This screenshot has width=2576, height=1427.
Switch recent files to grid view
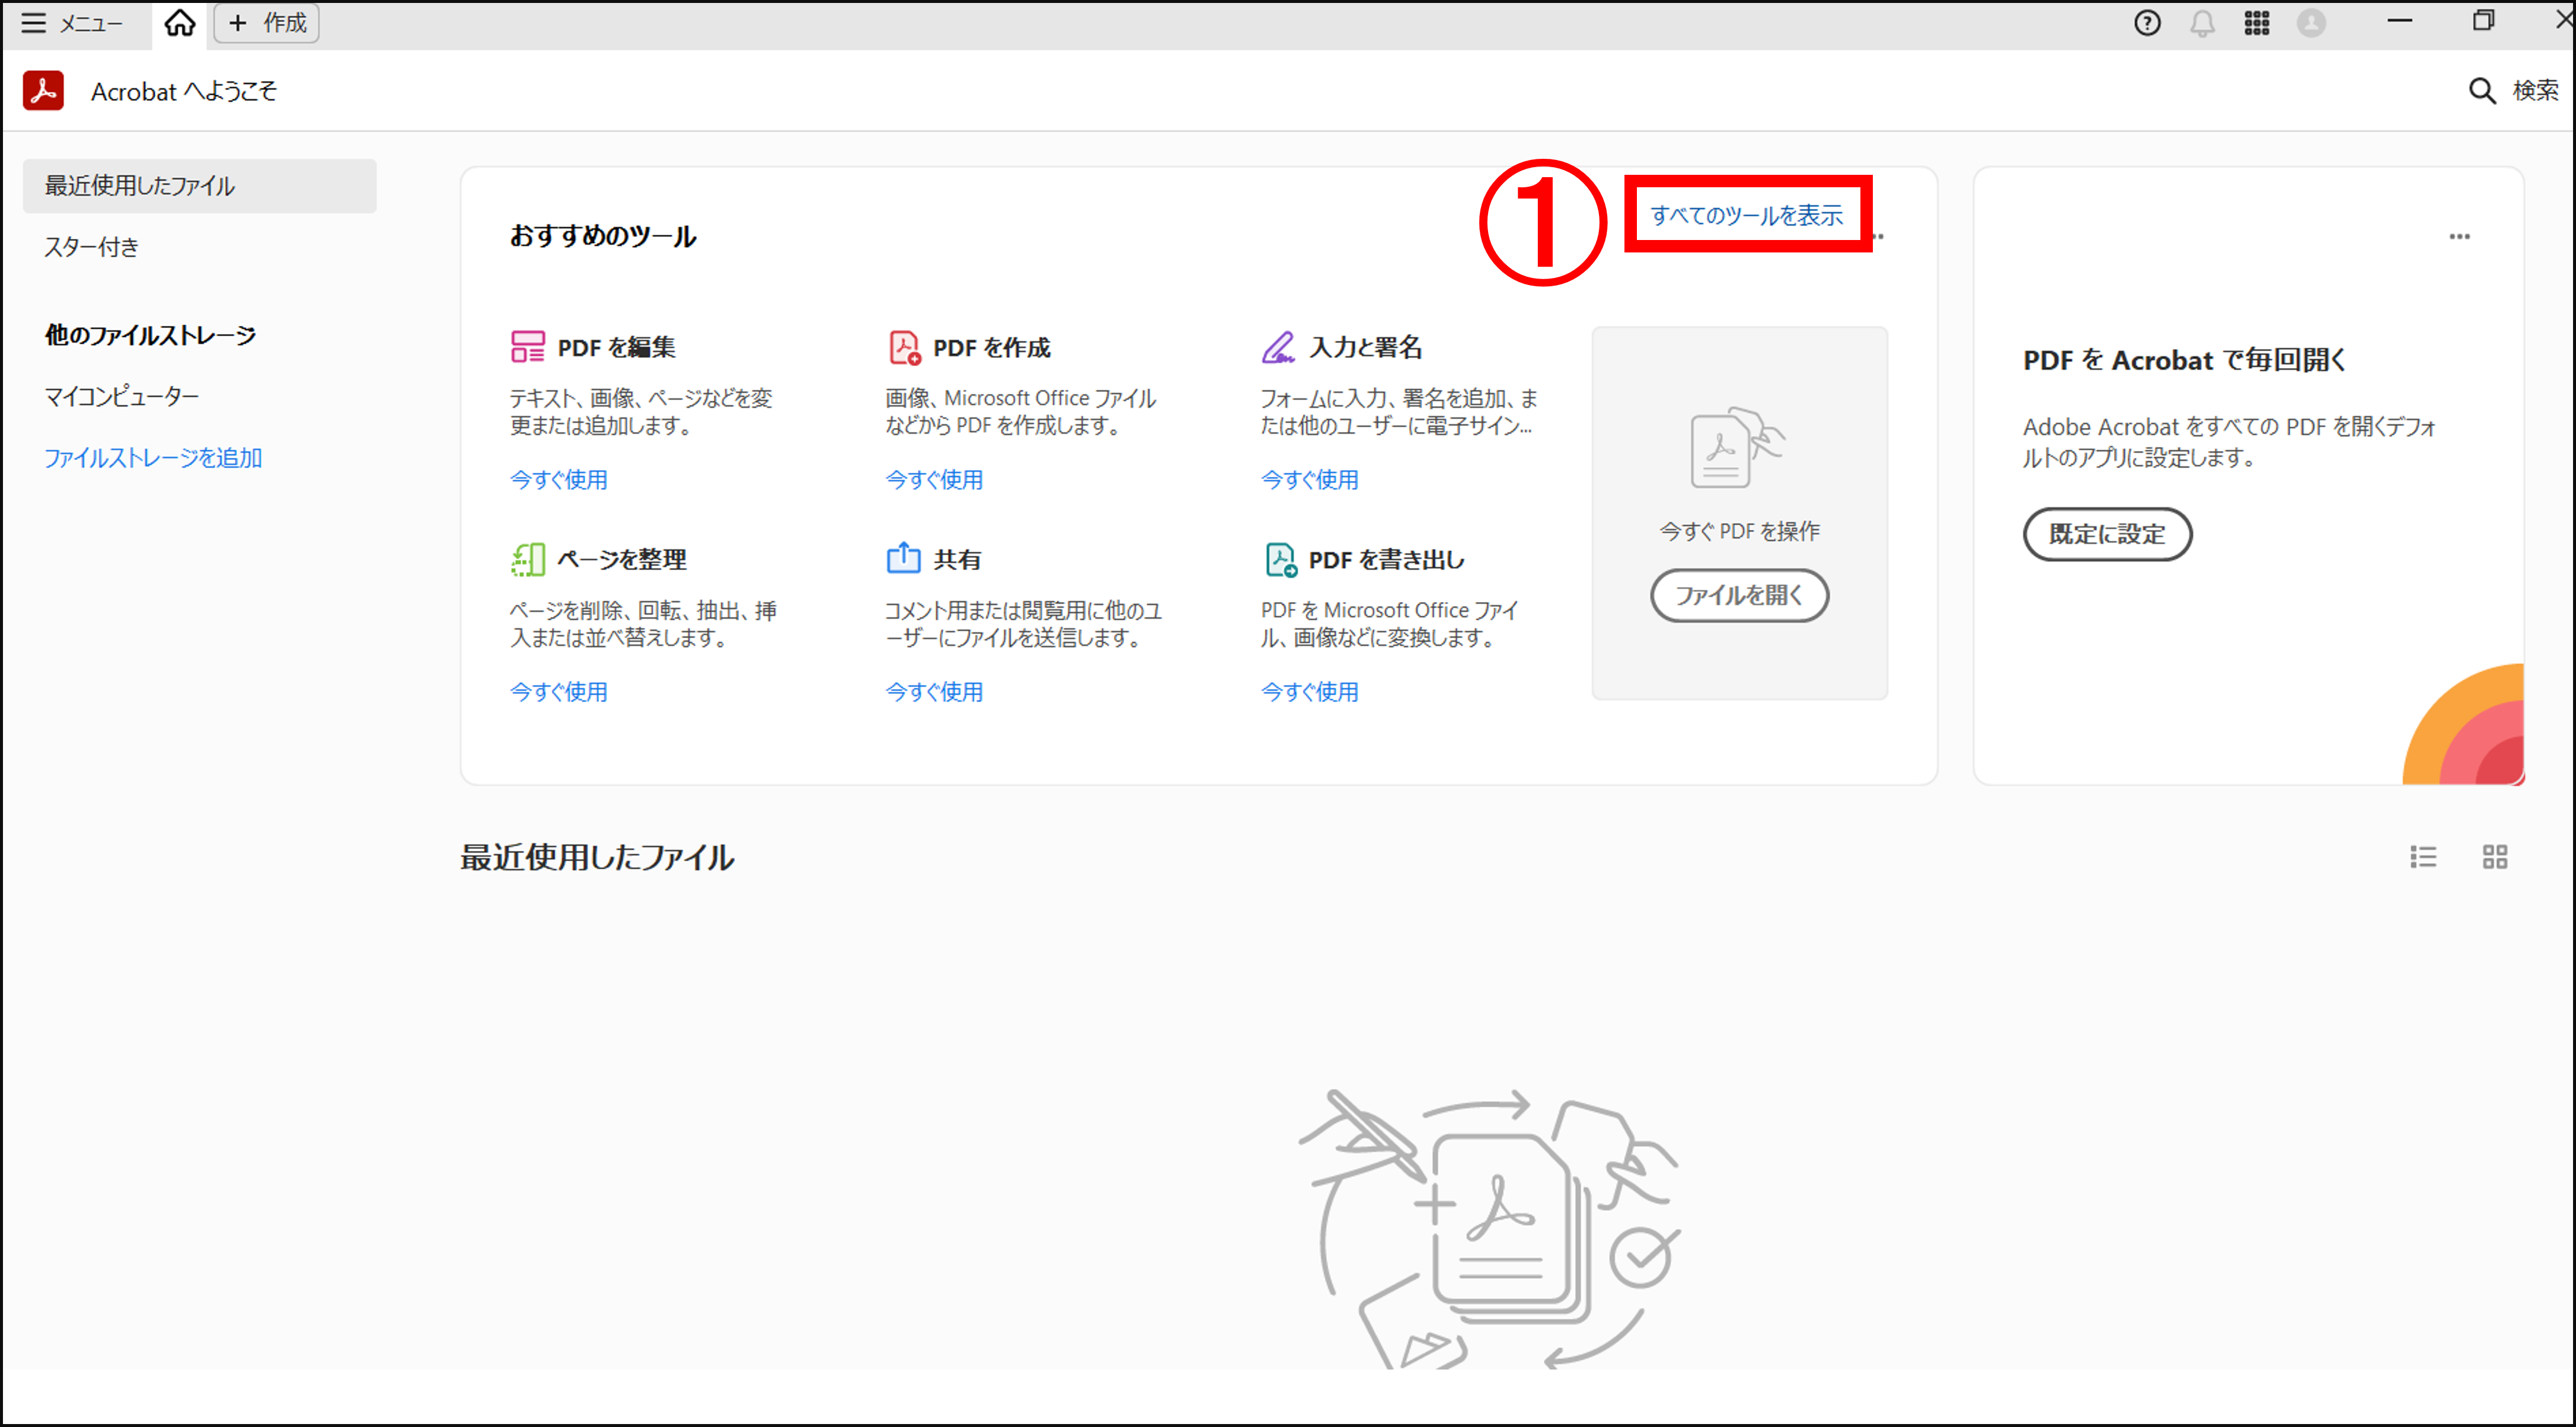[x=2495, y=856]
